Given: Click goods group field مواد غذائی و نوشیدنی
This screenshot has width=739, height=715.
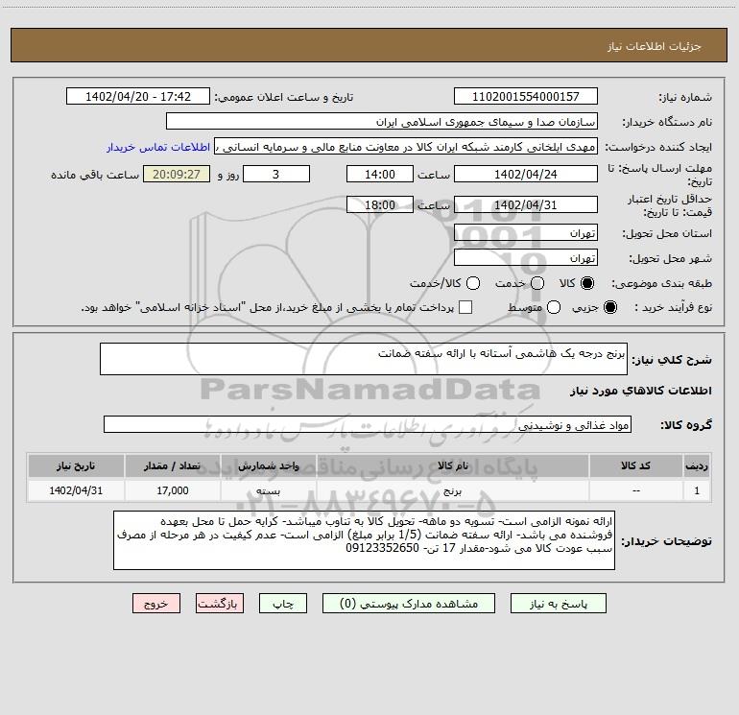Looking at the screenshot, I should coord(368,424).
